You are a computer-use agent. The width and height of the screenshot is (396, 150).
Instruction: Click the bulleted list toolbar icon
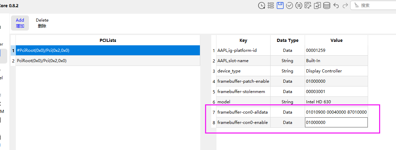(271, 5)
